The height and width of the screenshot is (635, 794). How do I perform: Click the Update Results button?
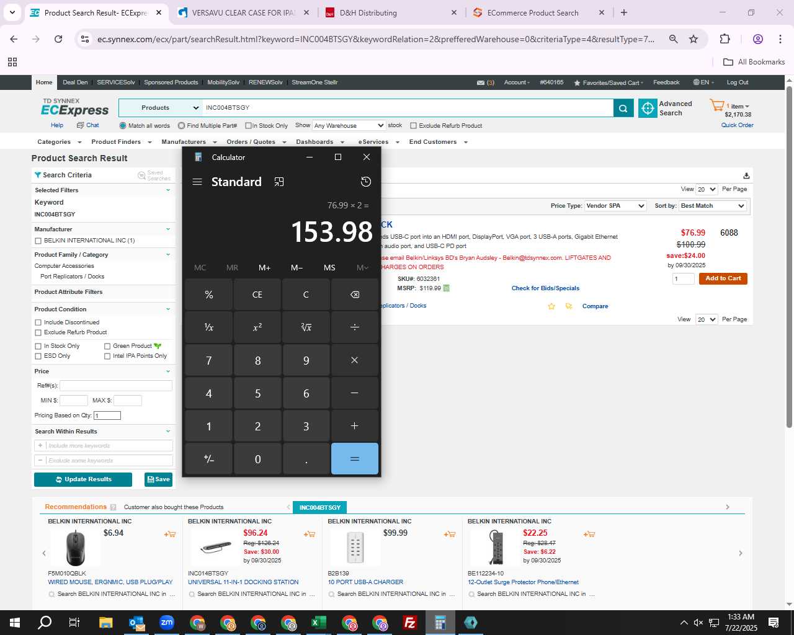(x=83, y=479)
